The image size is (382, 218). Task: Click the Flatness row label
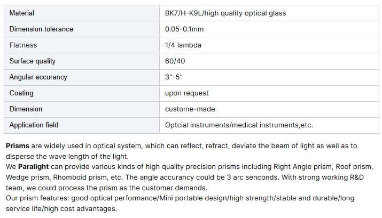click(23, 45)
